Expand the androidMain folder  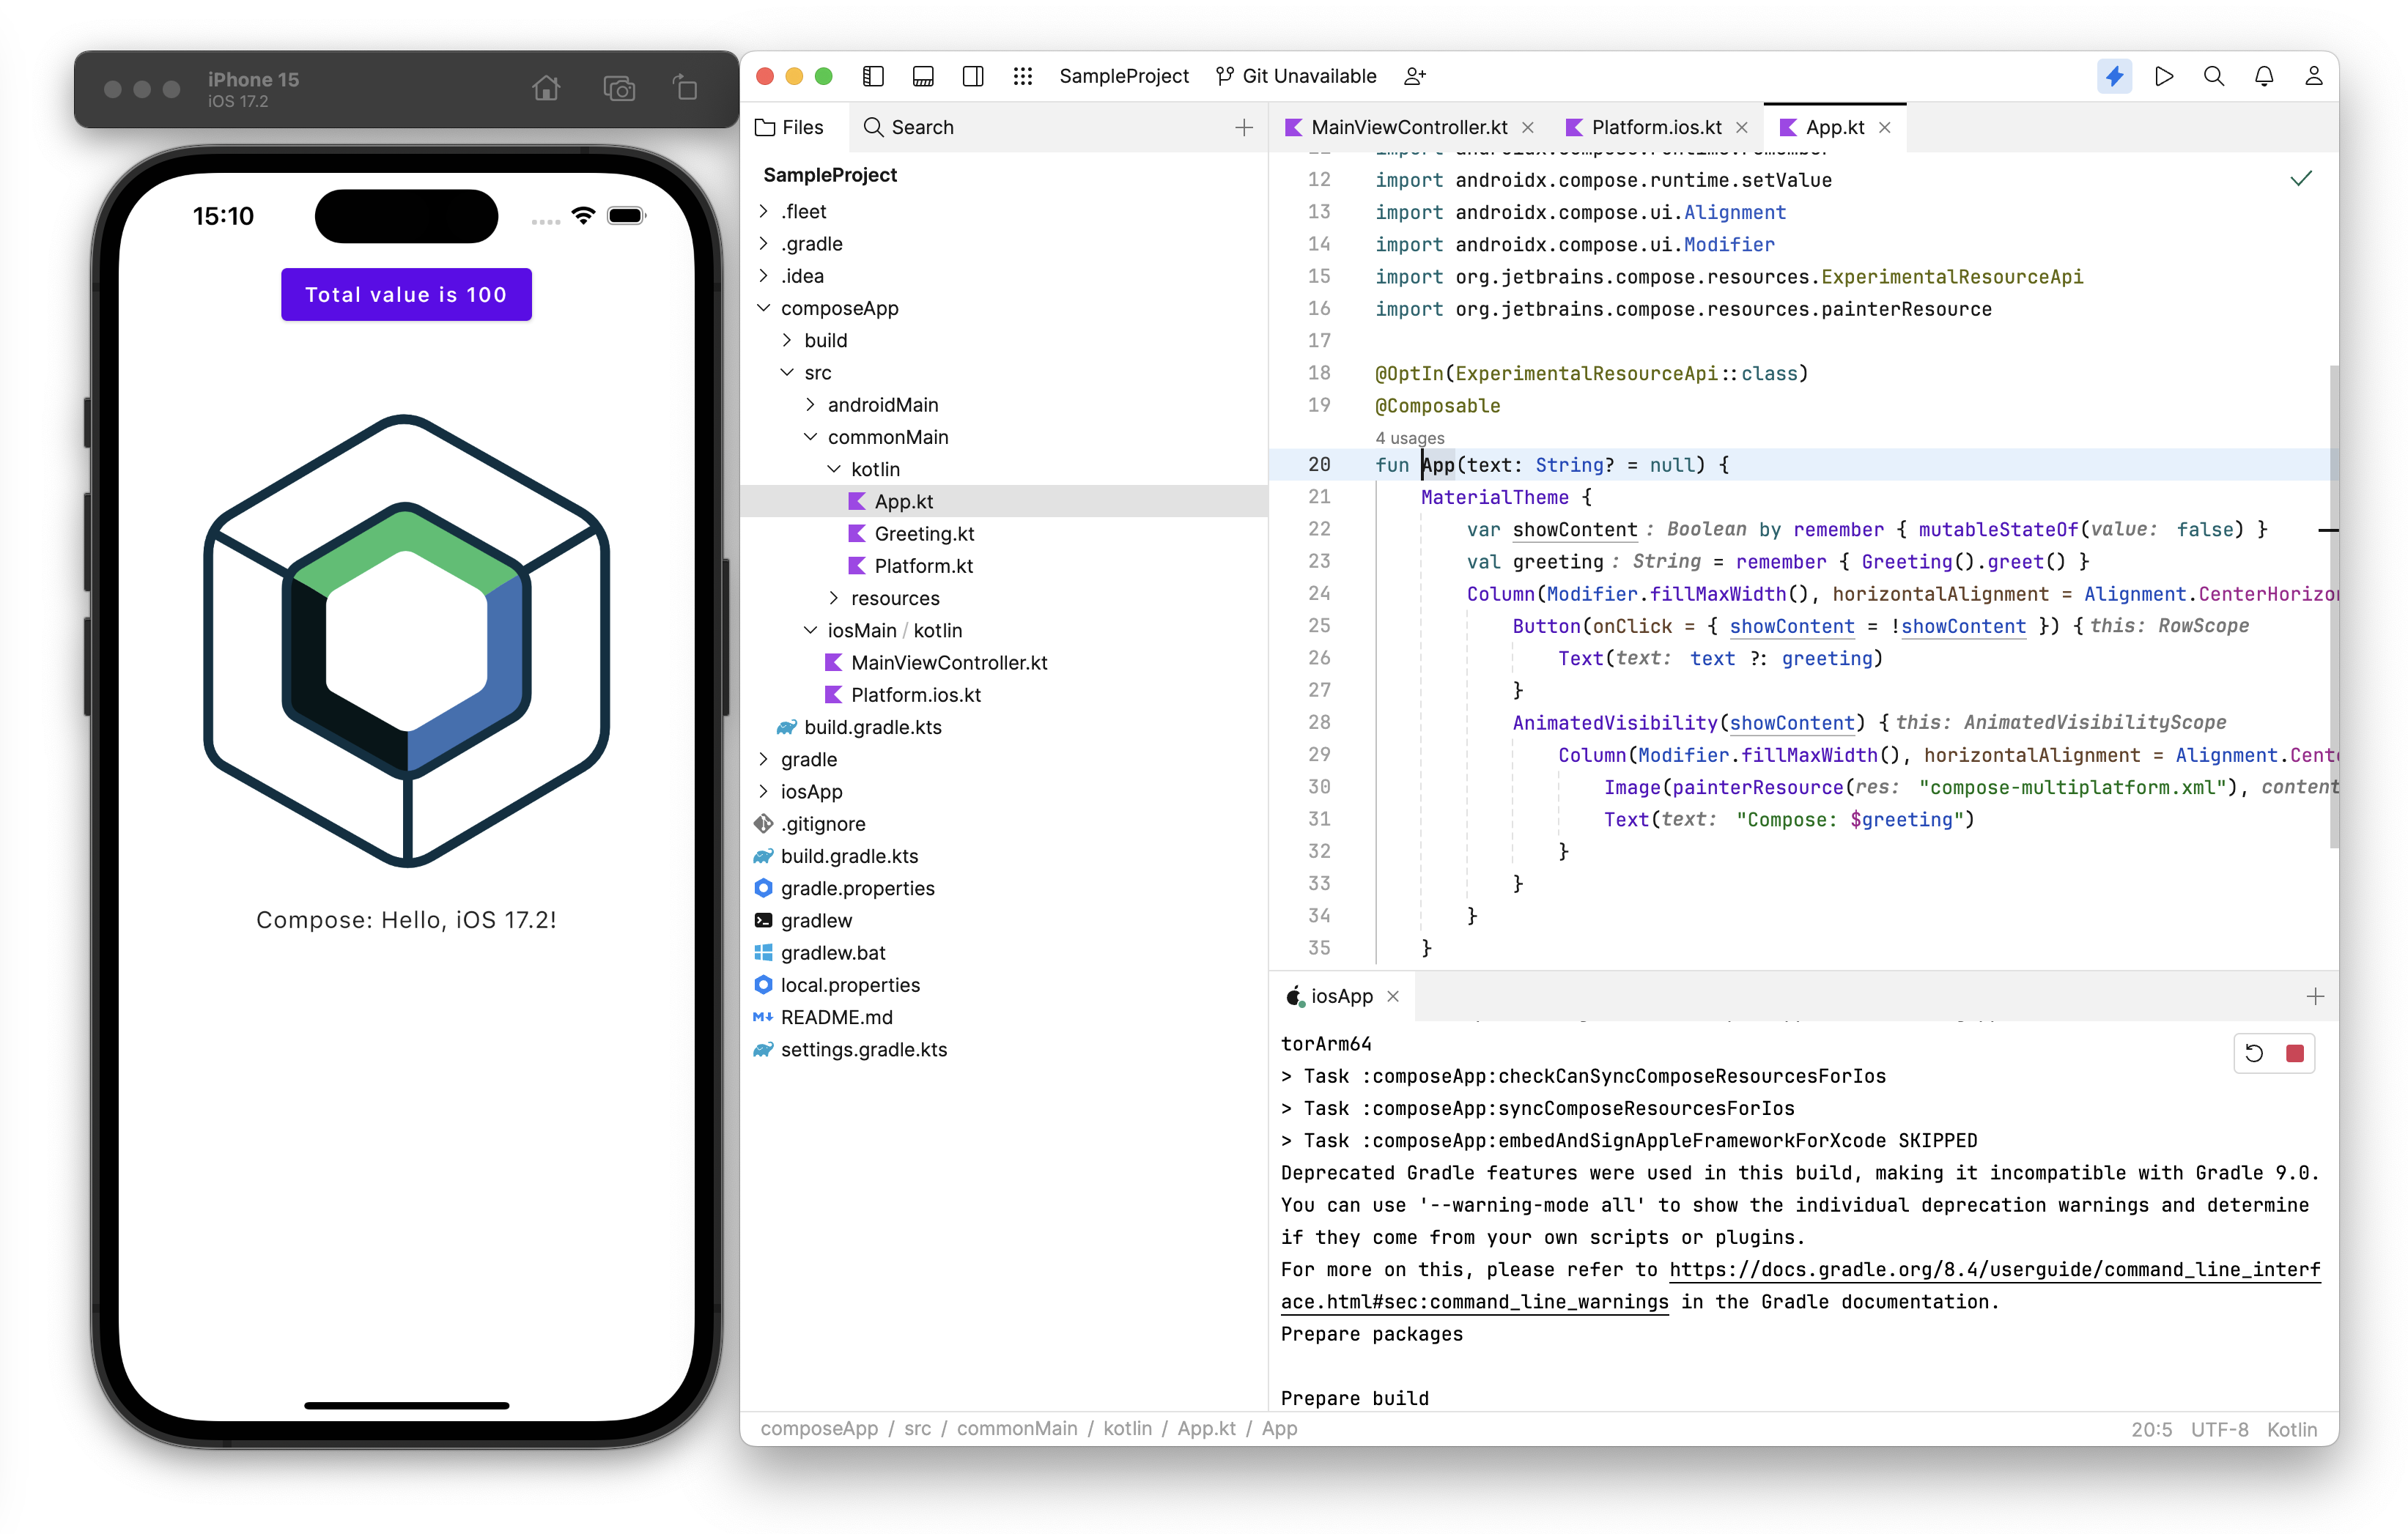pos(811,405)
